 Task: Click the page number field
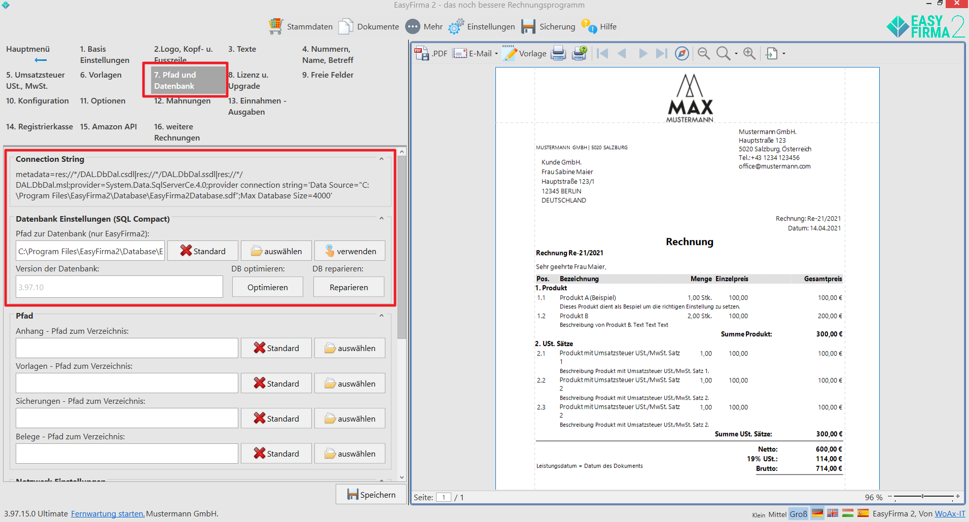tap(444, 497)
